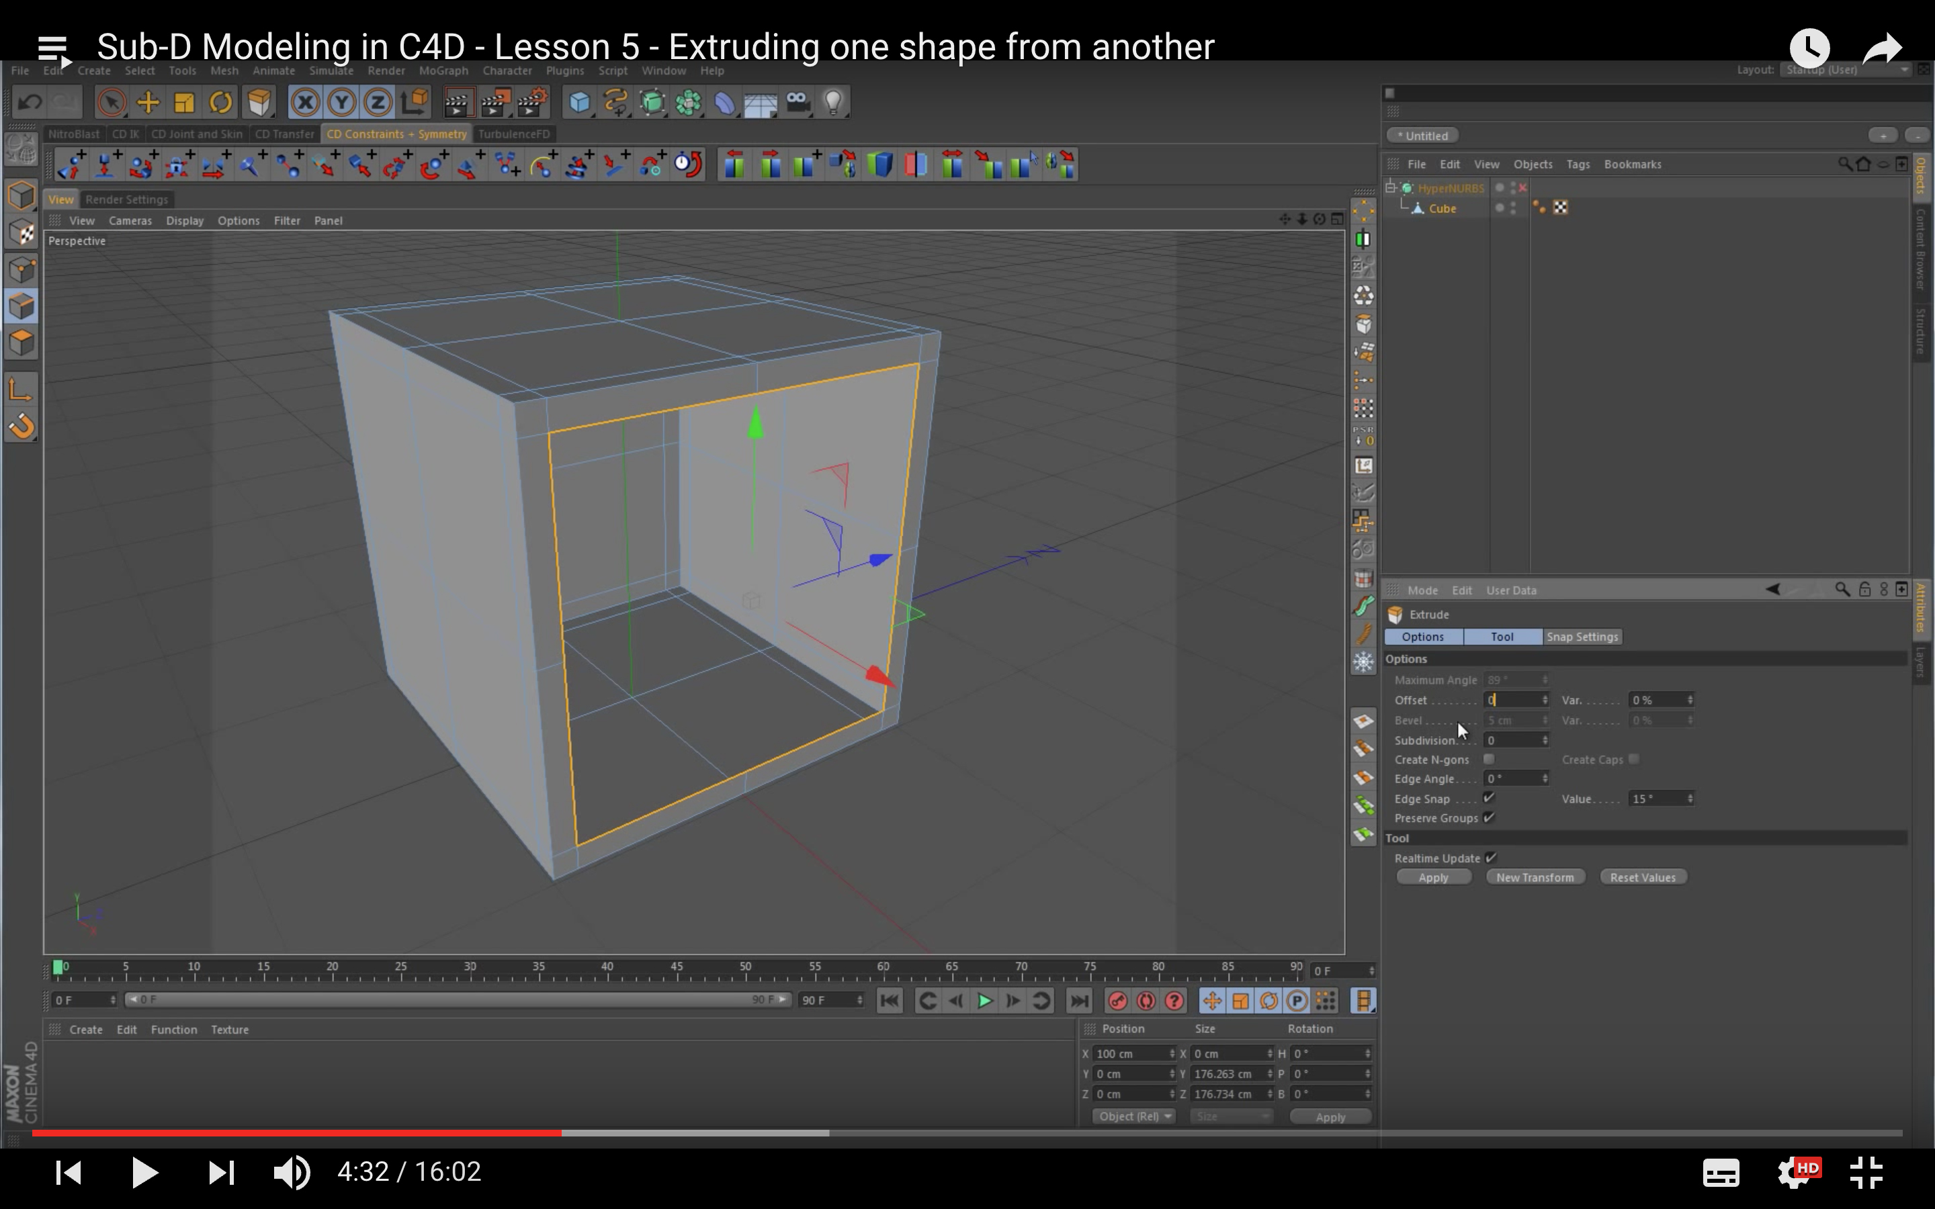Open the deformer objects icon

(724, 102)
